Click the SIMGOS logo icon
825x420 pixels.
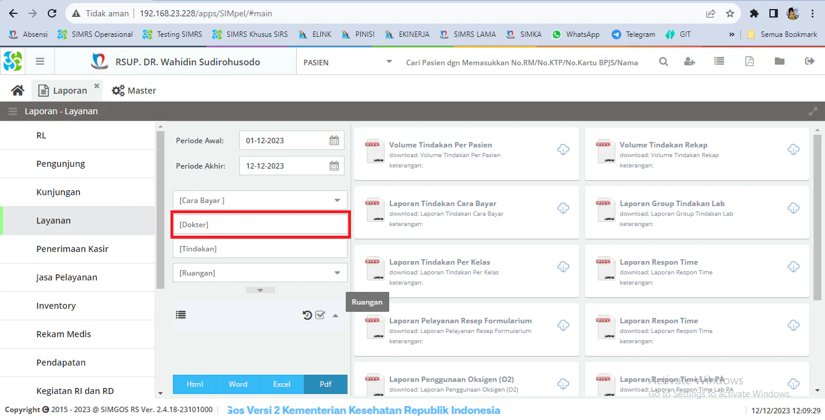click(13, 61)
